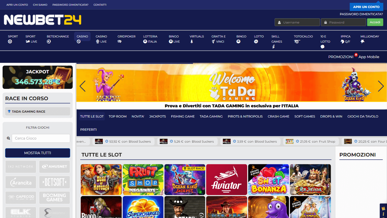Viewport: 387px width, 218px height.
Task: Open 10 e Lotto clover icon
Action: point(322,47)
